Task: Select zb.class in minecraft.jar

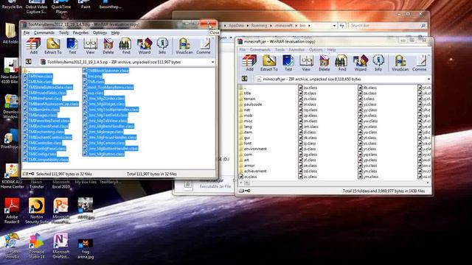Action: (x=367, y=88)
